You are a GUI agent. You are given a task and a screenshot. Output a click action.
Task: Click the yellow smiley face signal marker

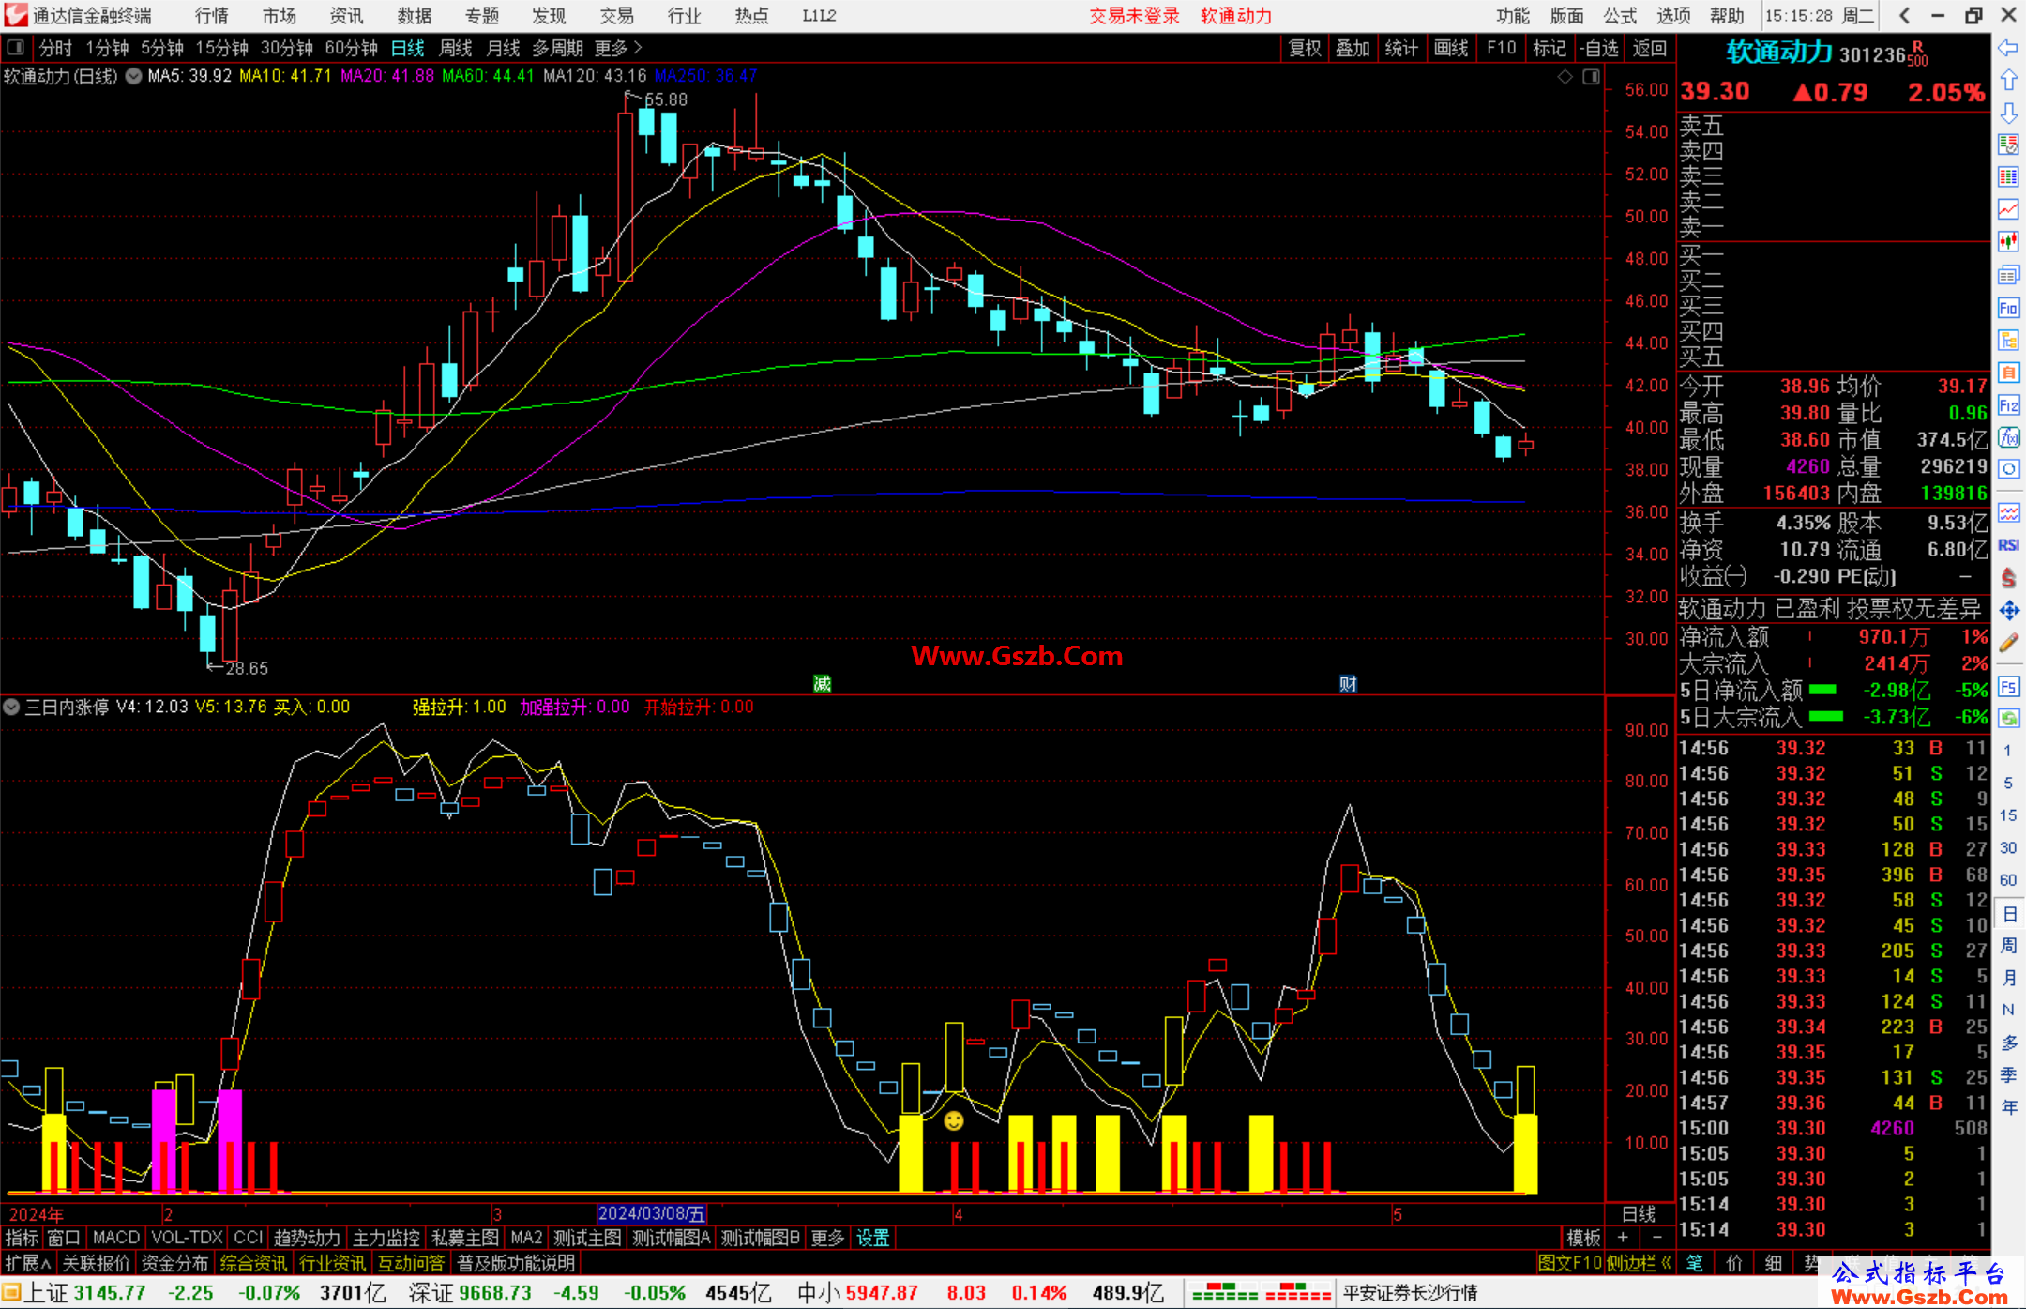pos(954,1120)
